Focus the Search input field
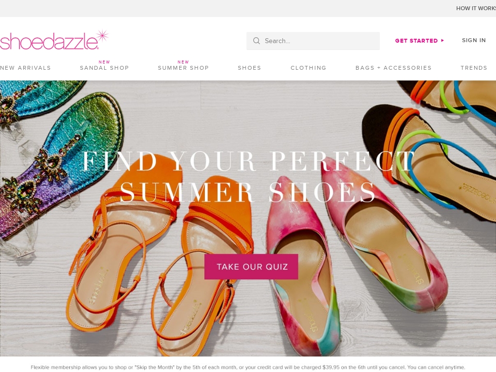The image size is (496, 372). 313,41
